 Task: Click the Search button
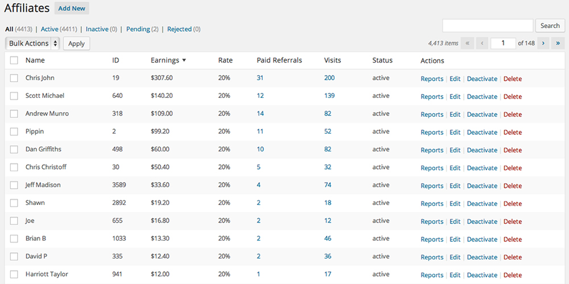click(550, 26)
